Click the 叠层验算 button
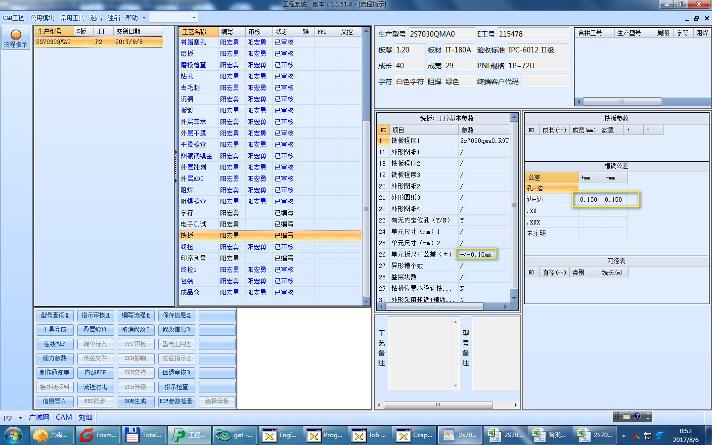 click(95, 329)
